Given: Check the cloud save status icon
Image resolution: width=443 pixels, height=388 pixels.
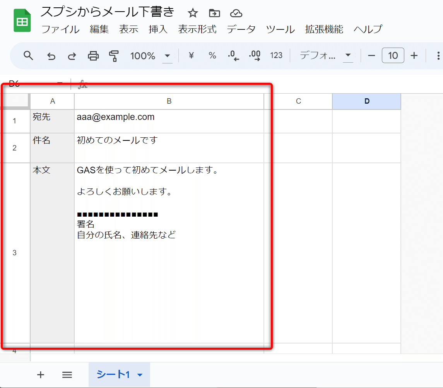Looking at the screenshot, I should click(x=236, y=13).
